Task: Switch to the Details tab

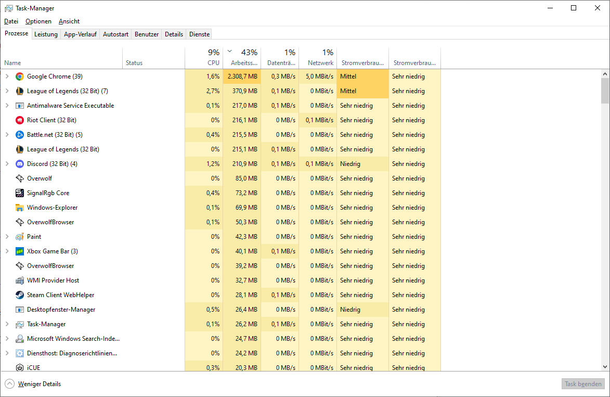Action: tap(174, 34)
